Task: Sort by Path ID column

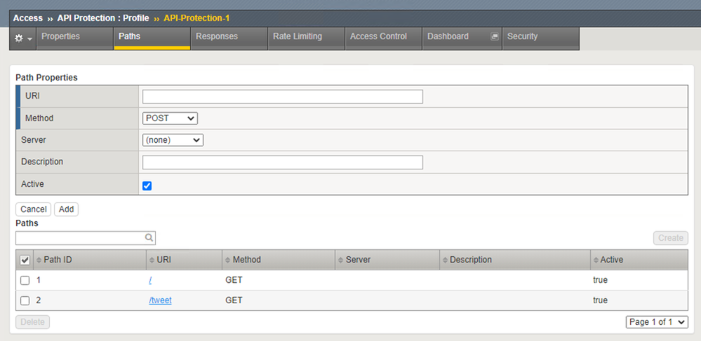Action: coord(58,260)
